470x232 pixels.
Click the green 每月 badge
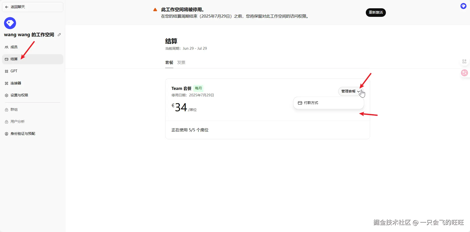[x=198, y=88]
